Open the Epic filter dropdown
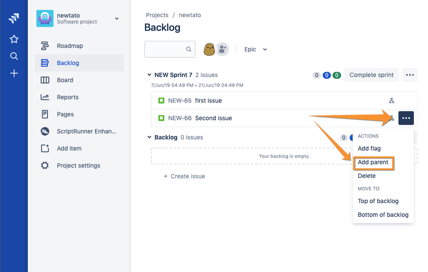Image resolution: width=428 pixels, height=272 pixels. point(255,49)
